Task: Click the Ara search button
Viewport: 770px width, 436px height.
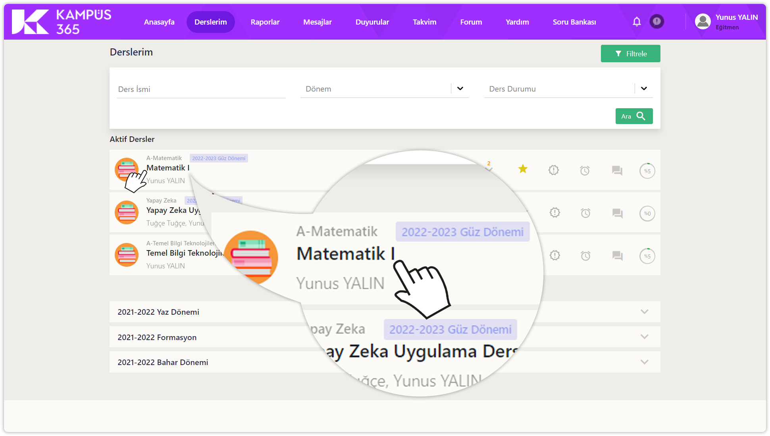Action: click(x=633, y=116)
